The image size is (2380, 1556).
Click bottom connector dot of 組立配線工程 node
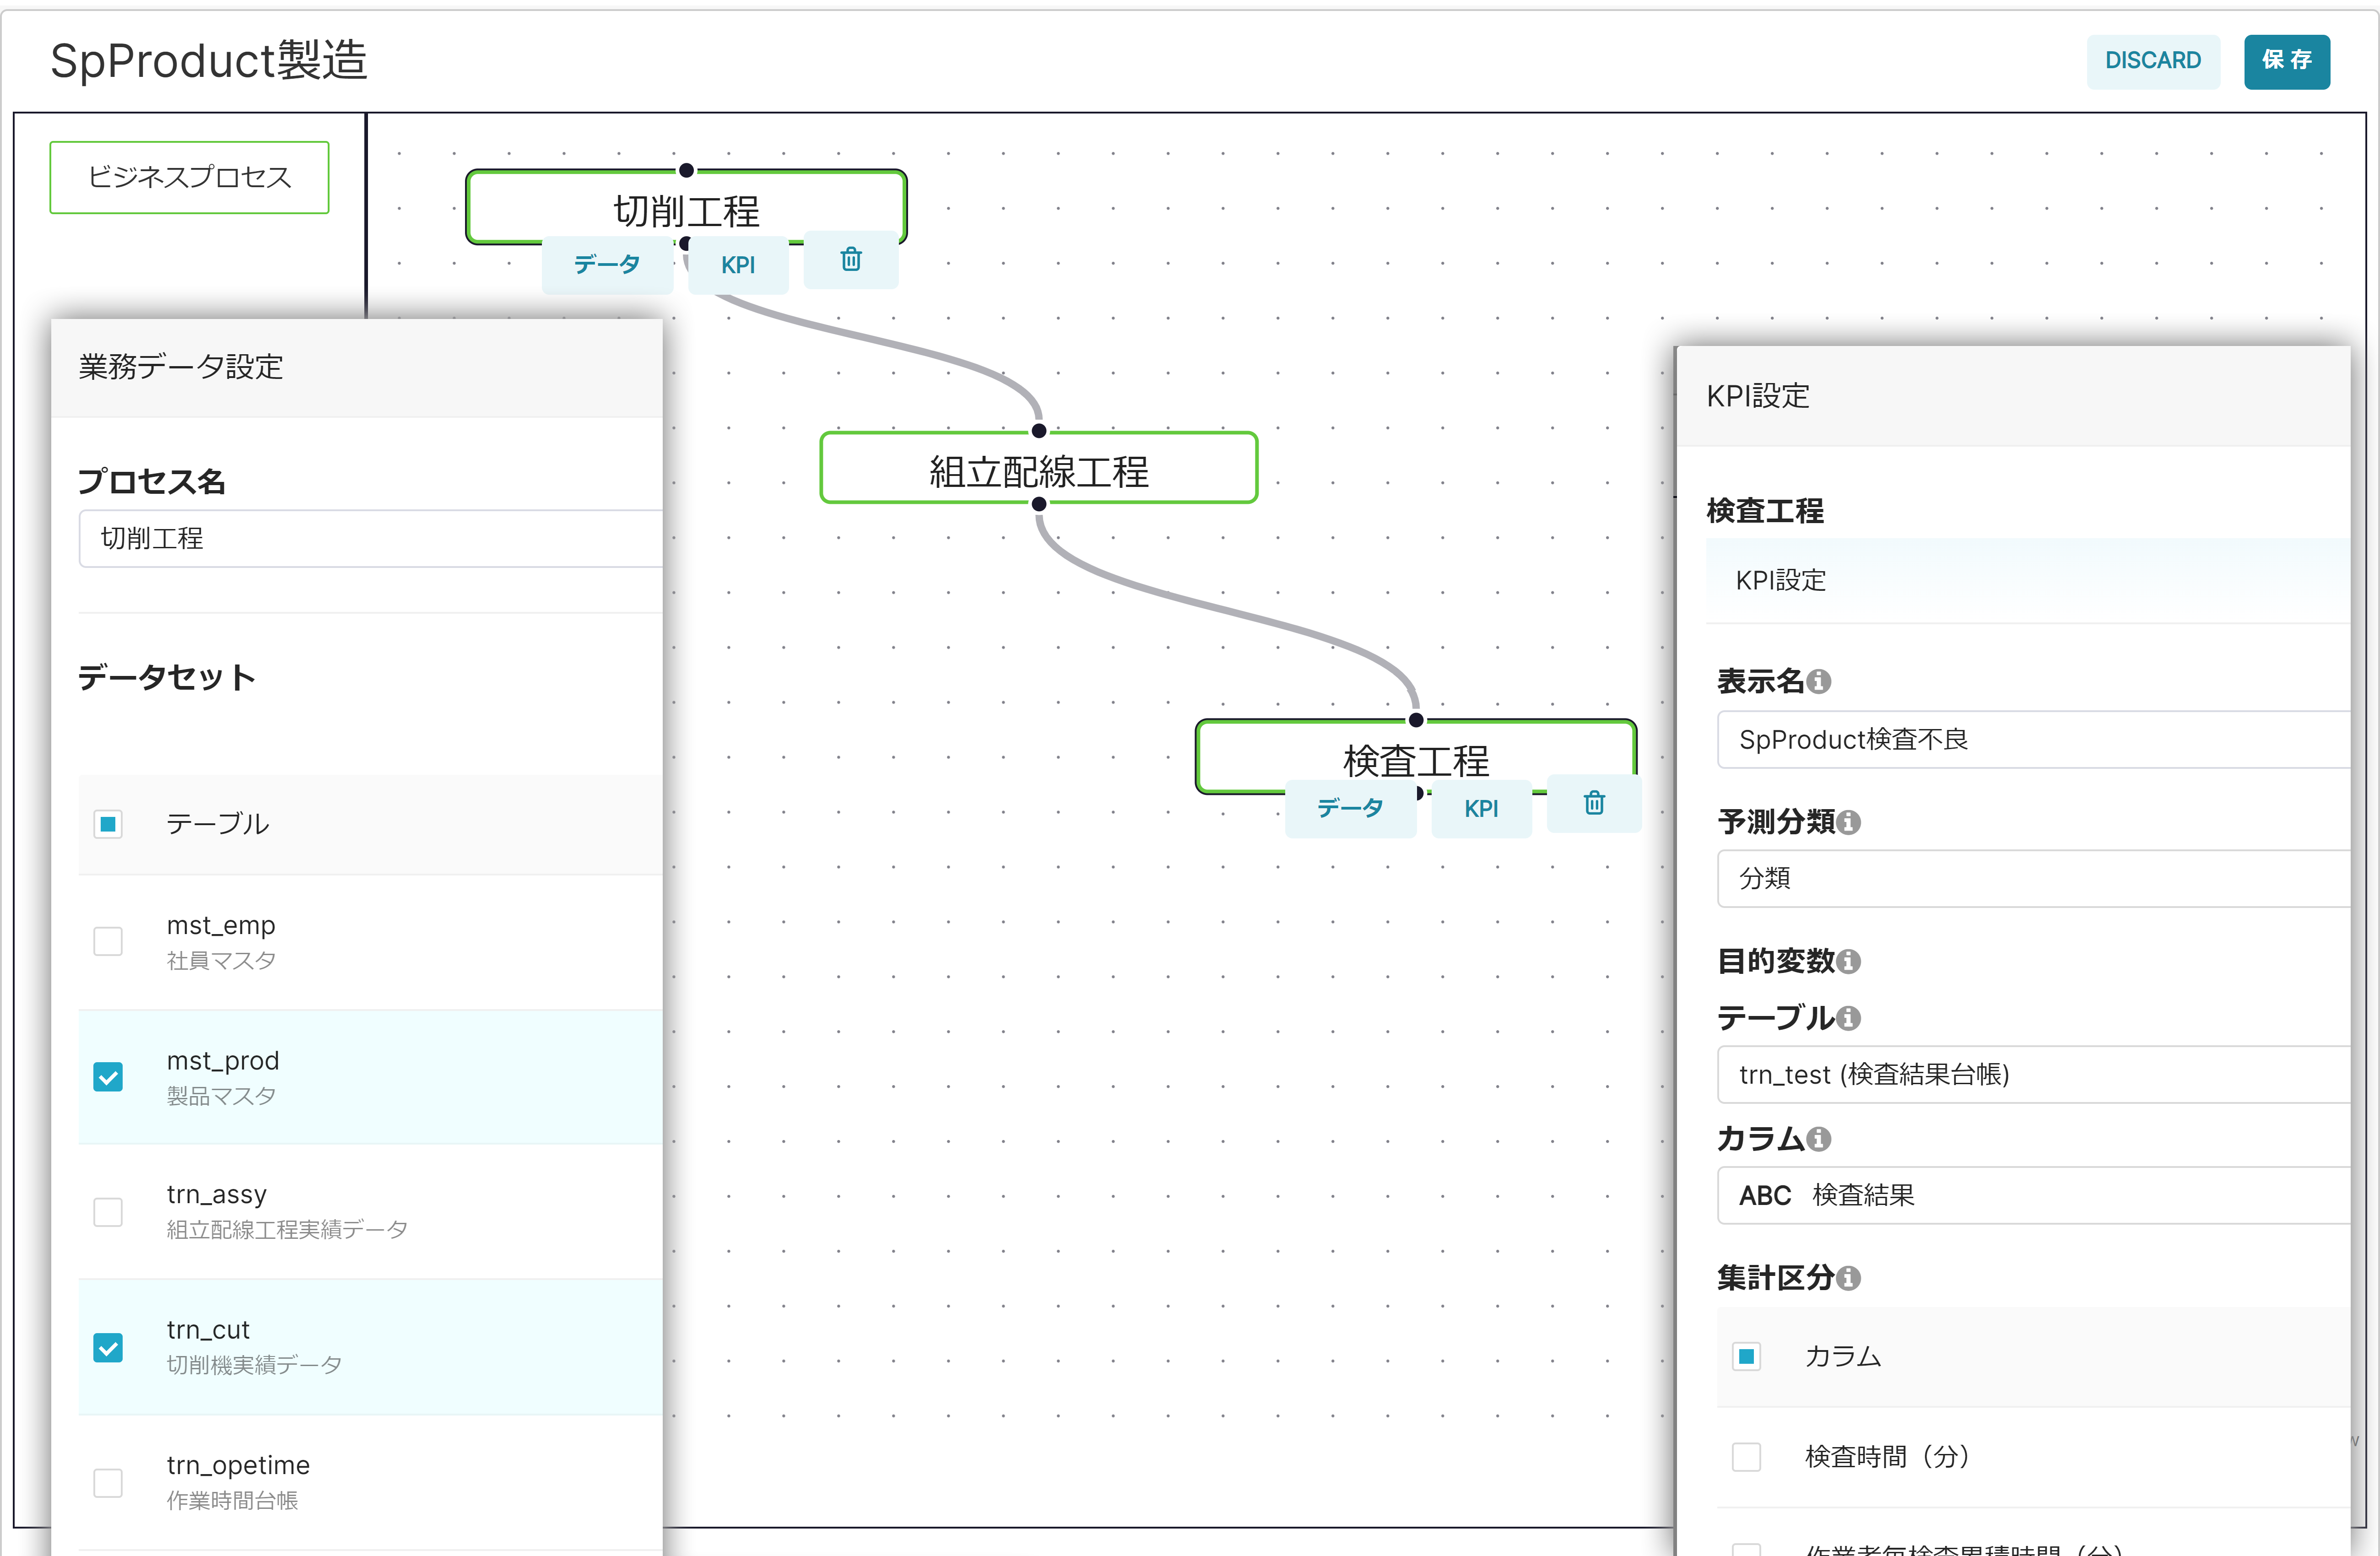[x=1039, y=504]
